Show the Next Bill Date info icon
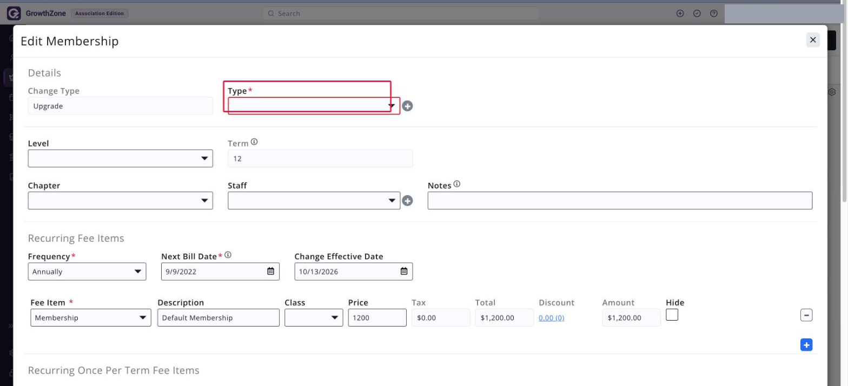The width and height of the screenshot is (848, 386). 228,255
